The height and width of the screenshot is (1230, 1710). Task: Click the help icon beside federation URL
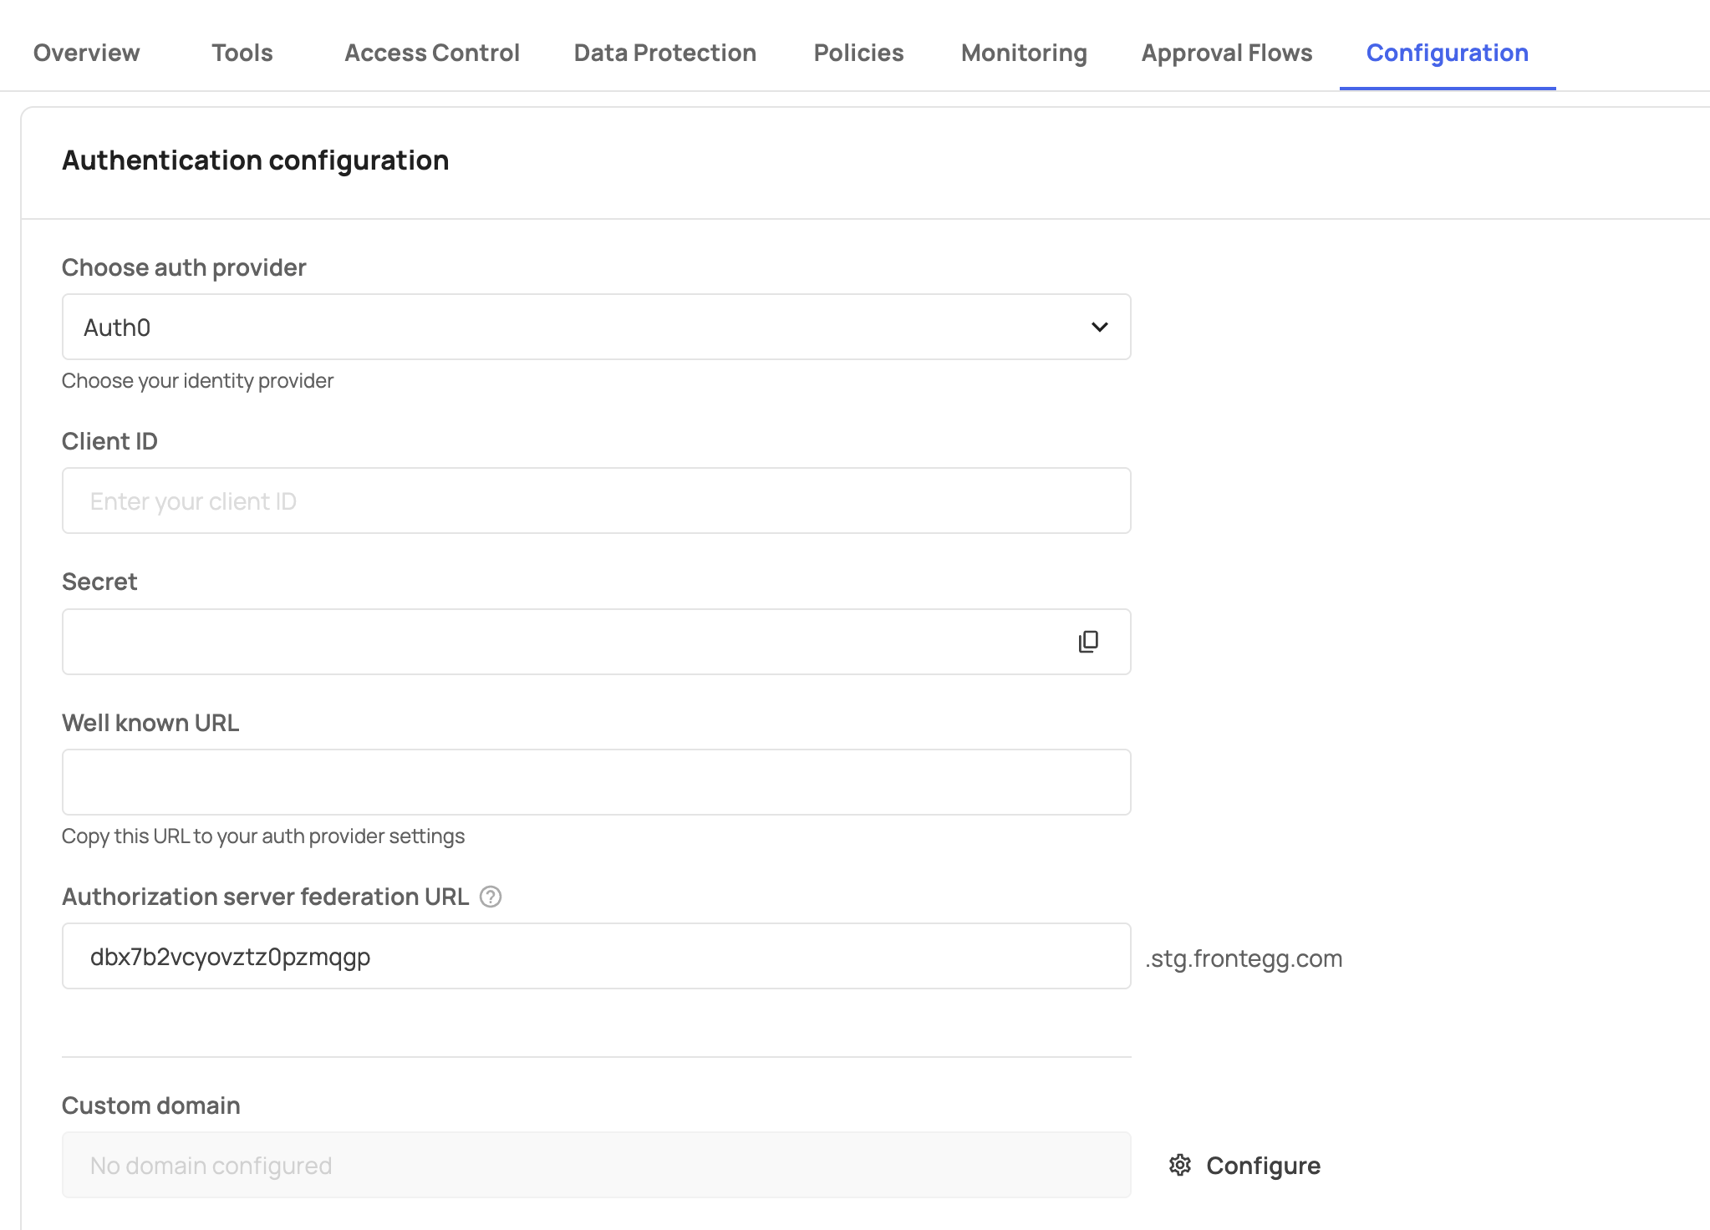(491, 897)
